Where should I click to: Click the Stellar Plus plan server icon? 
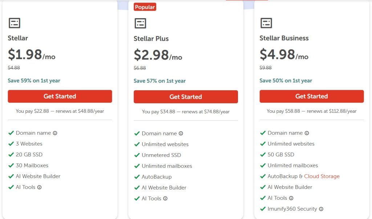tap(140, 23)
